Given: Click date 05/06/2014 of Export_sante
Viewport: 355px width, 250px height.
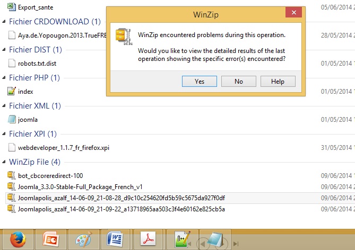Looking at the screenshot, I should click(336, 7).
